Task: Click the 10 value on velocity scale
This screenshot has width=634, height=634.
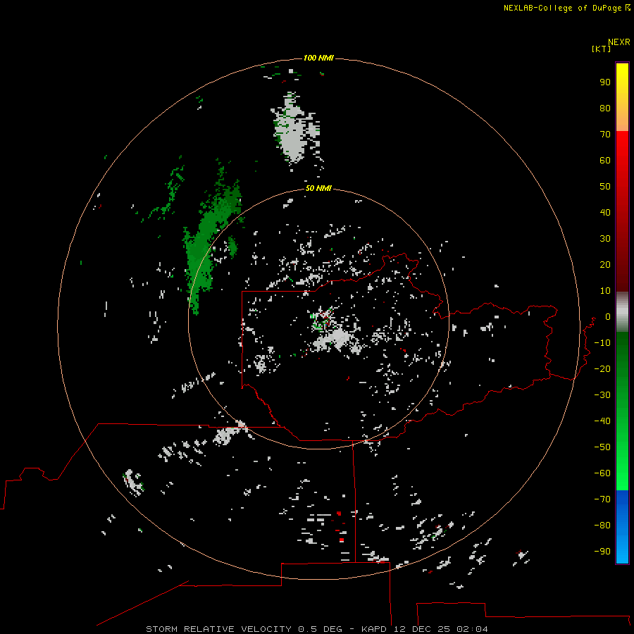Action: click(x=605, y=291)
